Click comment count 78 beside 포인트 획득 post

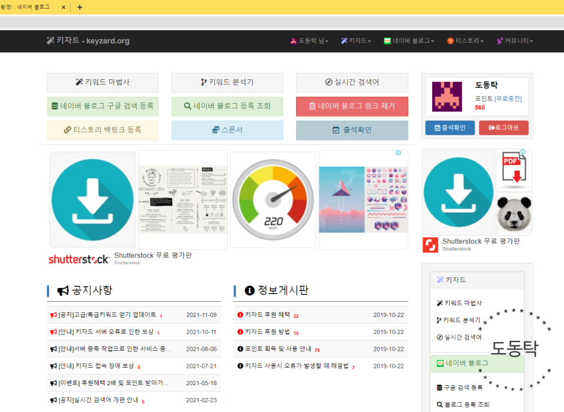pos(317,350)
